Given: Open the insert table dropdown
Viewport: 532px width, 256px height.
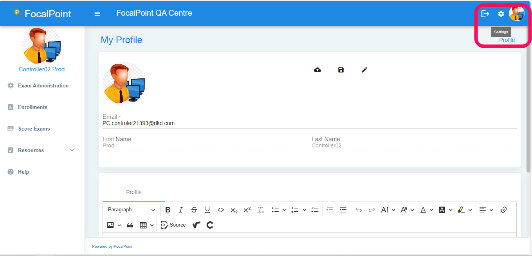Looking at the screenshot, I should pyautogui.click(x=147, y=225).
